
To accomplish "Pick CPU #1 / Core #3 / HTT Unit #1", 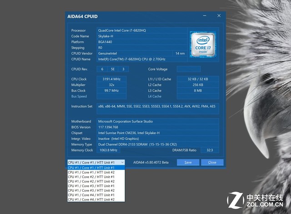I will [96, 186].
